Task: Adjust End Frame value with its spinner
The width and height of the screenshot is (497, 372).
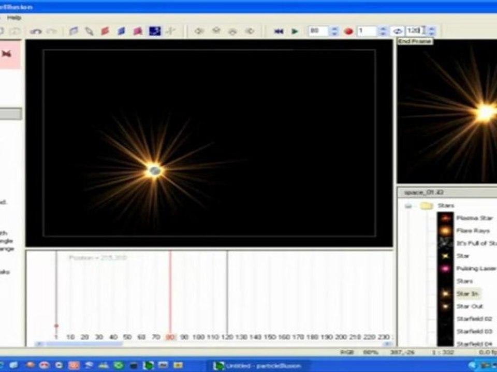Action: click(x=431, y=31)
